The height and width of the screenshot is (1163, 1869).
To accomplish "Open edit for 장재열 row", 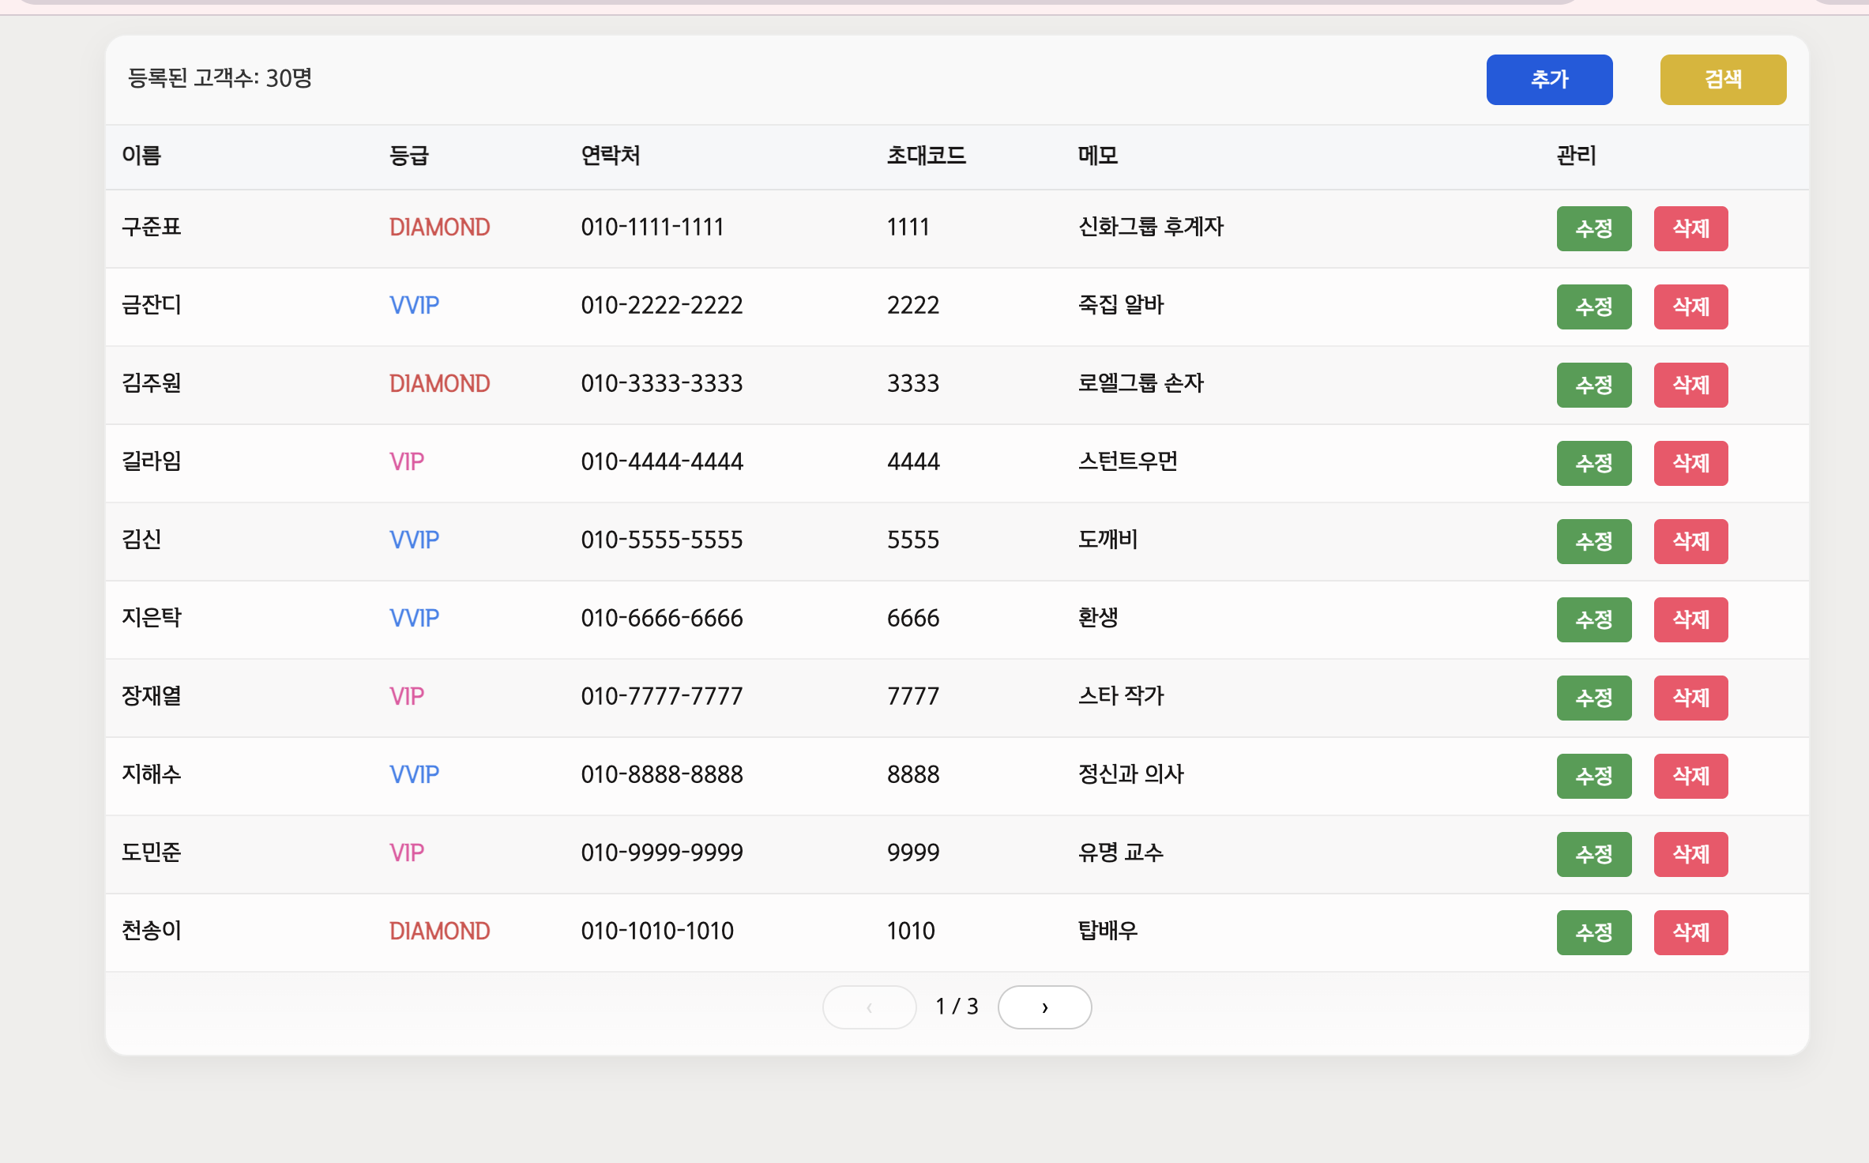I will 1593,698.
